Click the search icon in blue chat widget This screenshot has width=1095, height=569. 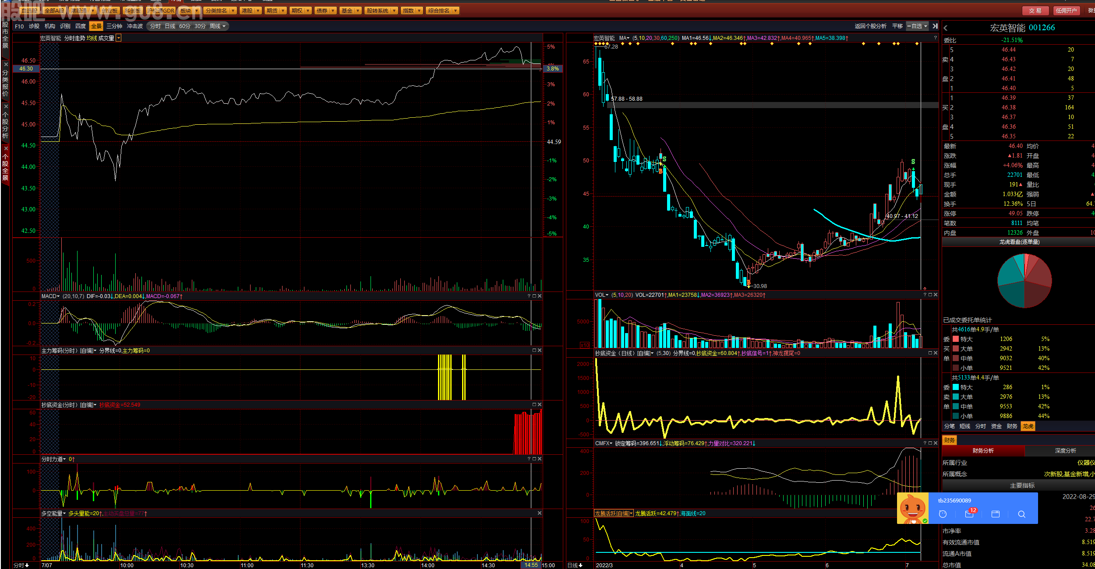pyautogui.click(x=1022, y=514)
